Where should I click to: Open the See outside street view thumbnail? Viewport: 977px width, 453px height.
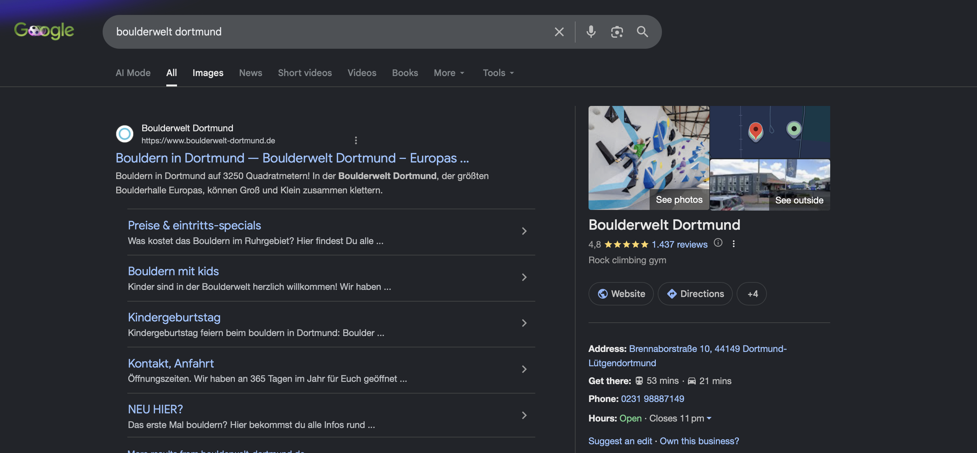[x=770, y=185]
